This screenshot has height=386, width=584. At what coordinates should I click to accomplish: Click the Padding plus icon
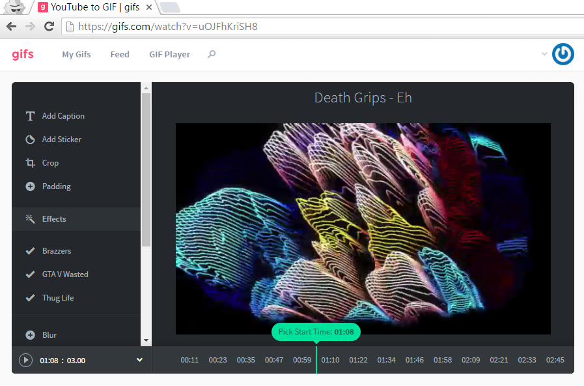point(30,186)
